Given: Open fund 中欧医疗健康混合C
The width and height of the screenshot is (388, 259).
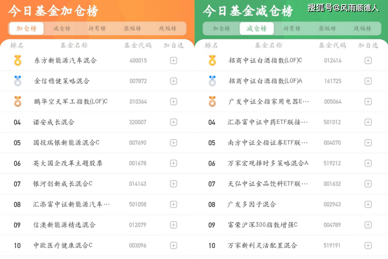Looking at the screenshot, I should click(x=63, y=246).
